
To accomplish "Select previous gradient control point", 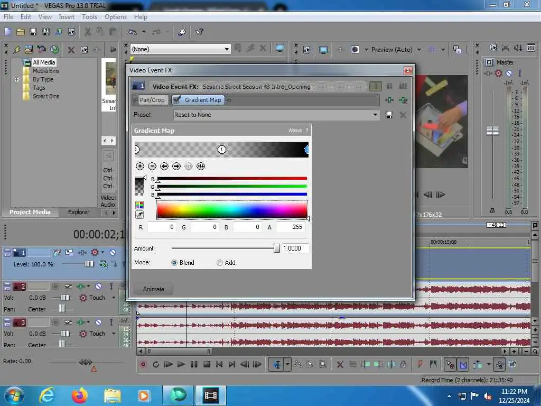I will tap(164, 167).
